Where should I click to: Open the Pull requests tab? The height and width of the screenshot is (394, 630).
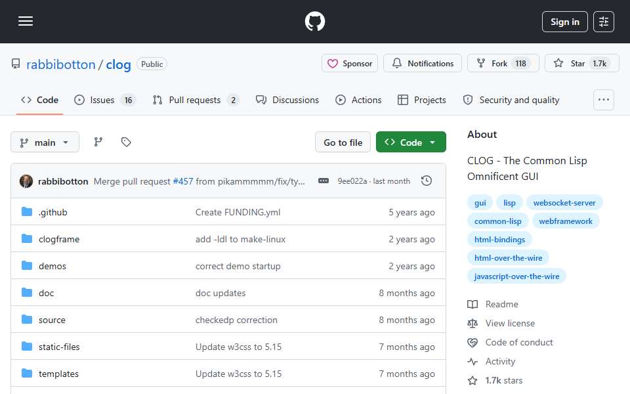196,100
